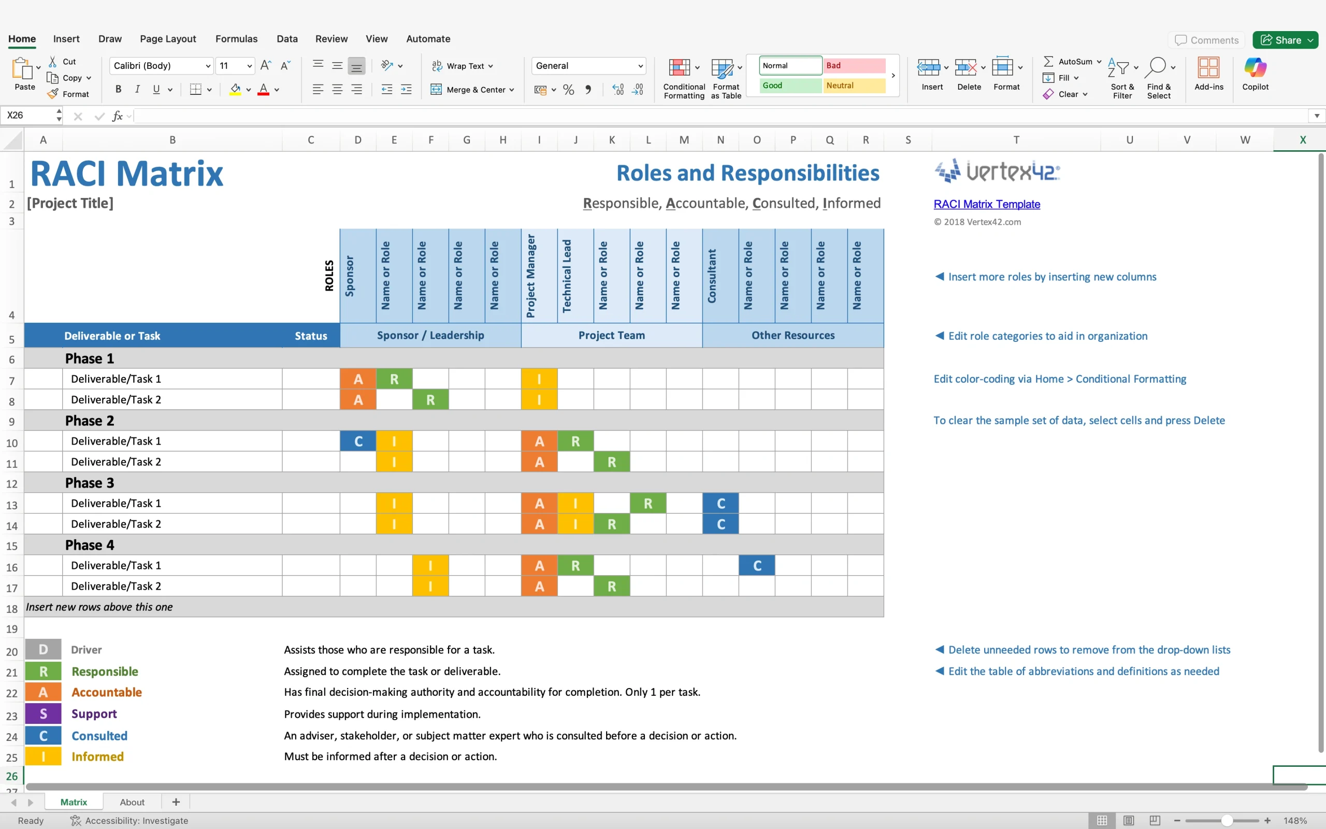
Task: Open the Add-ins panel
Action: coord(1209,74)
